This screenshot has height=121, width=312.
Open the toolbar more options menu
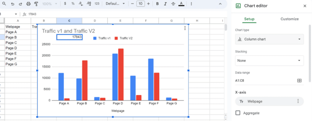(191, 4)
